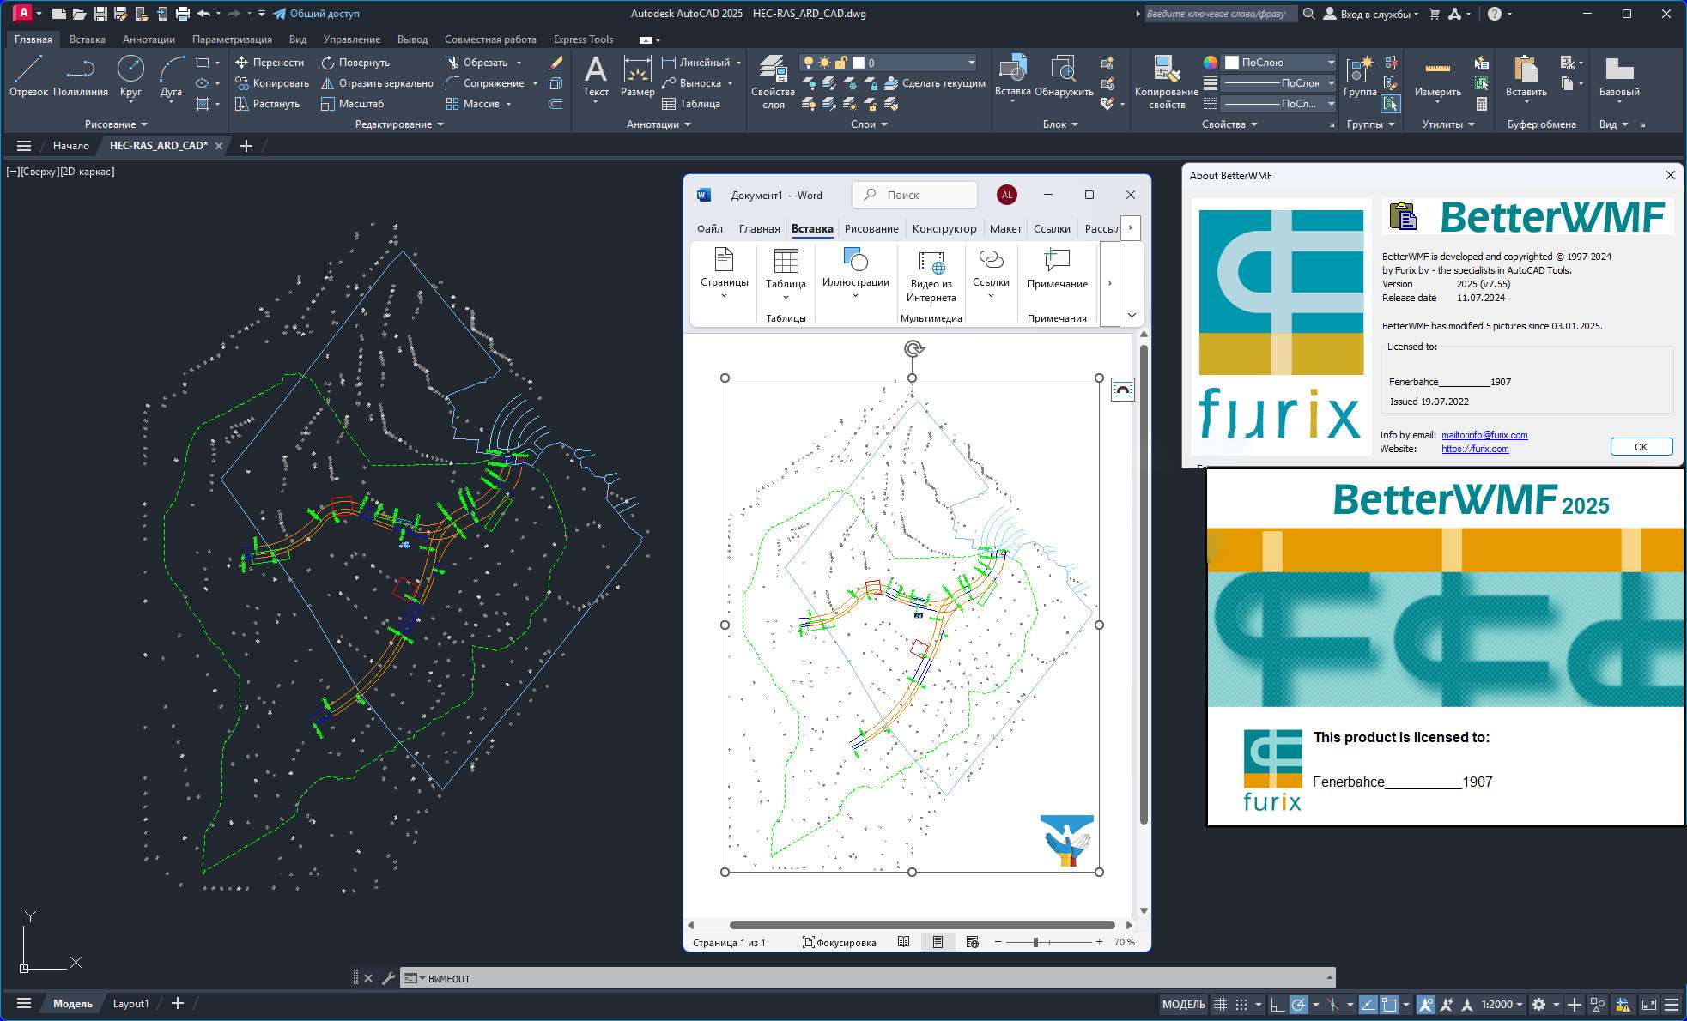Toggle the grid display in status bar
The image size is (1687, 1021).
click(1220, 1004)
